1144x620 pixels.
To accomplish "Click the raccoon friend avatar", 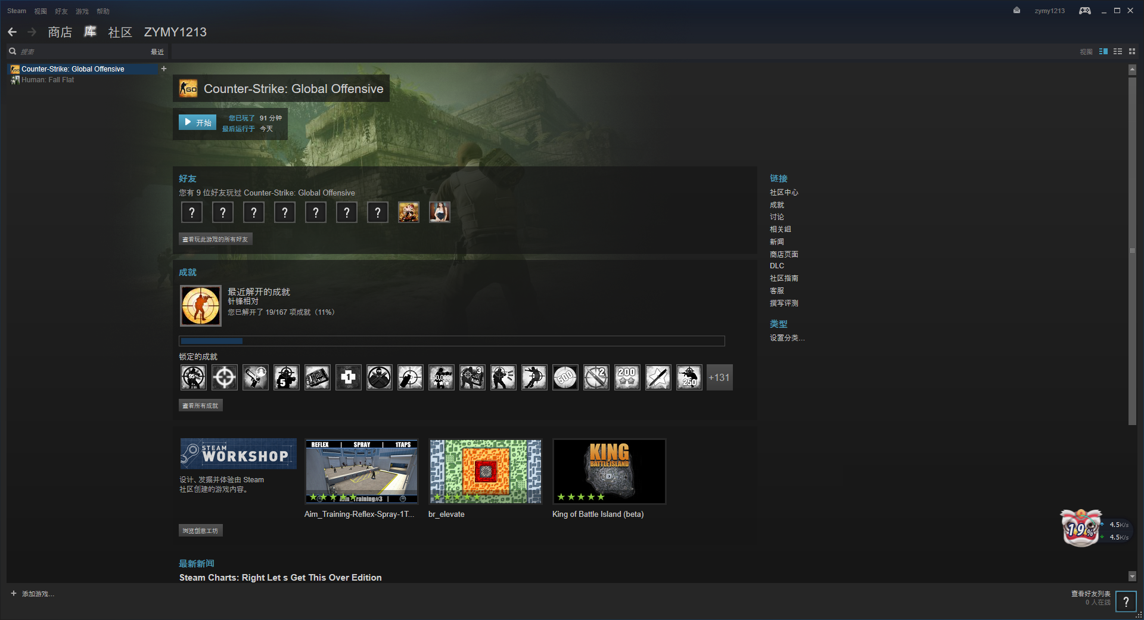I will tap(409, 212).
